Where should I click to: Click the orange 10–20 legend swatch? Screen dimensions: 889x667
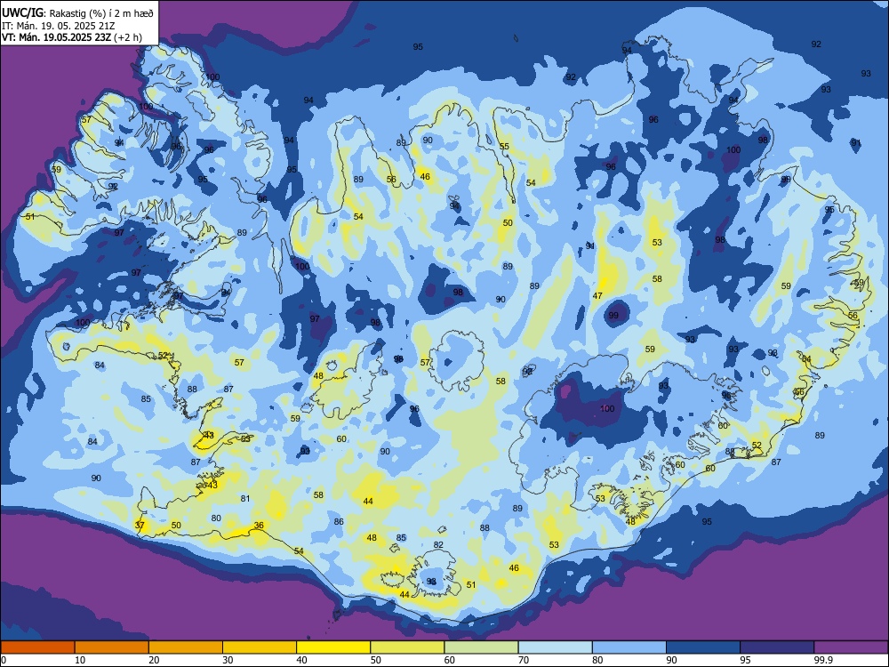pos(112,647)
